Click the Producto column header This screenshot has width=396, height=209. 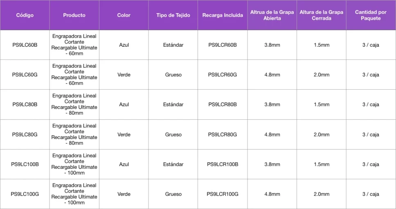(x=74, y=15)
